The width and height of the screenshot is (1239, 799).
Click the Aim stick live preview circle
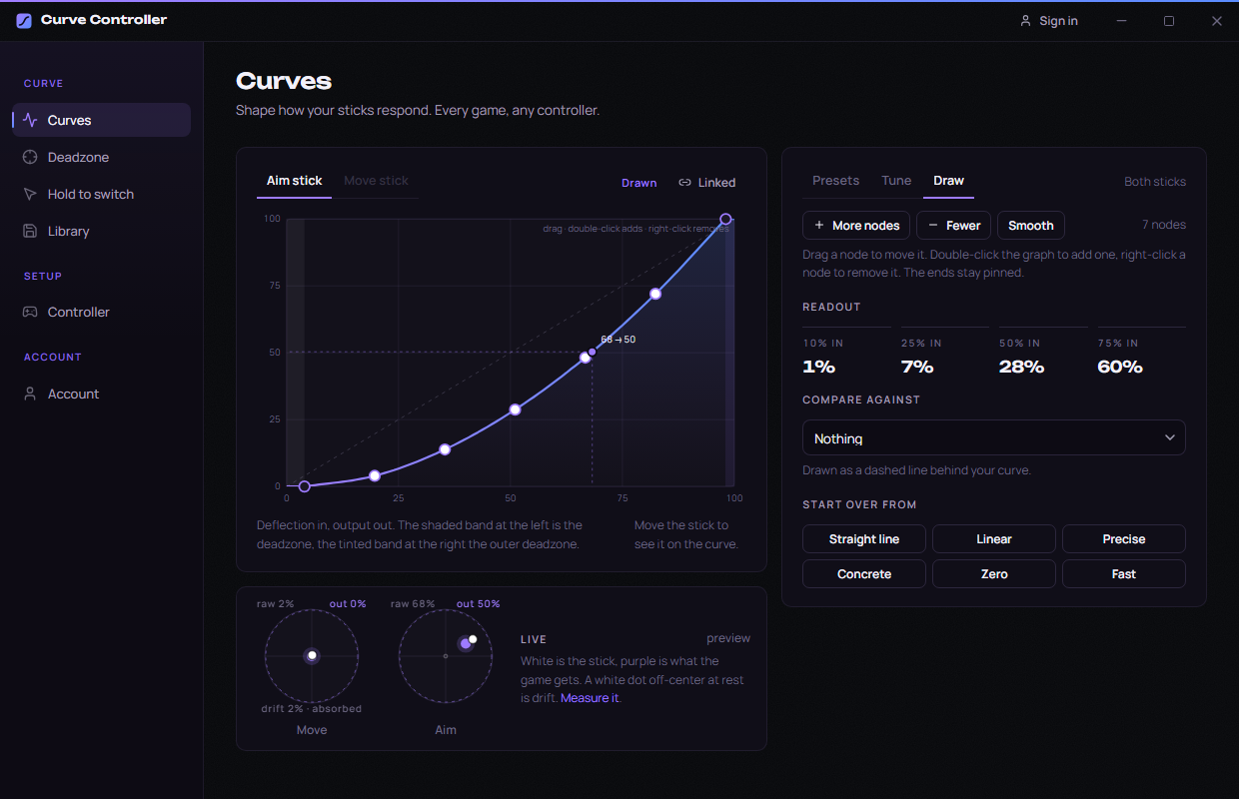[446, 656]
